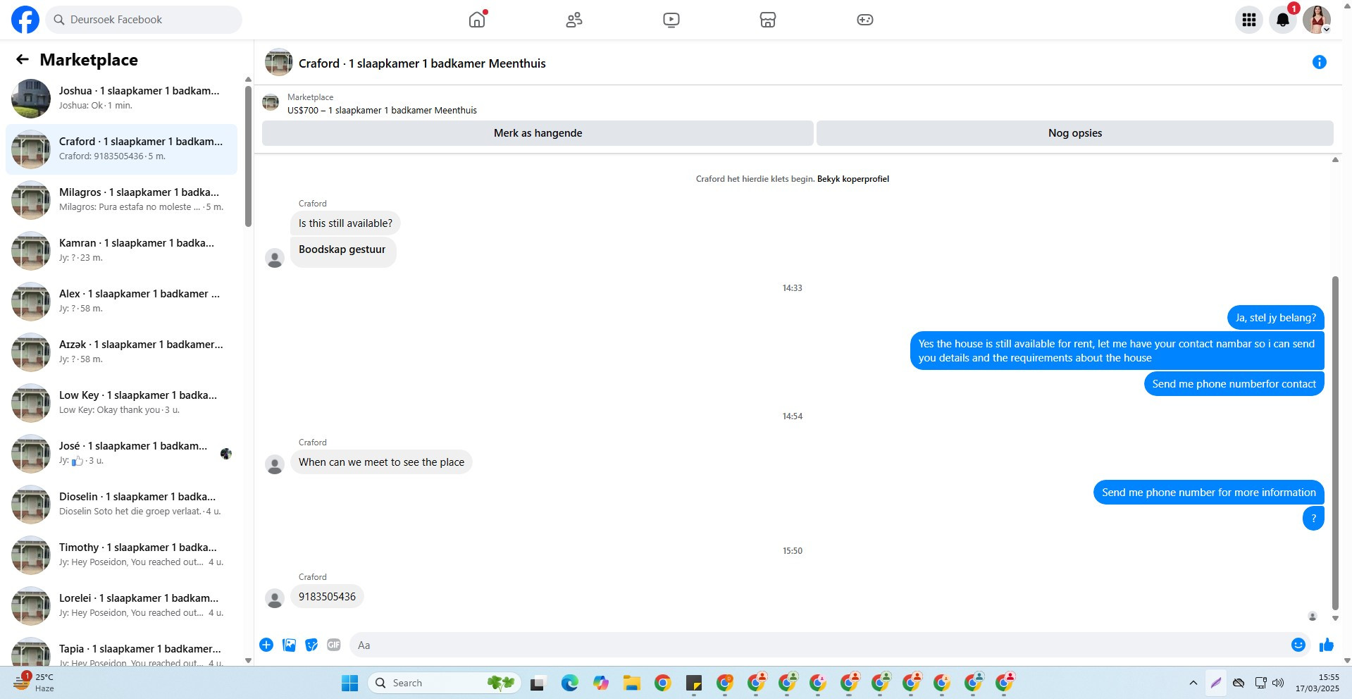
Task: Open the Kamran conversation
Action: (121, 251)
